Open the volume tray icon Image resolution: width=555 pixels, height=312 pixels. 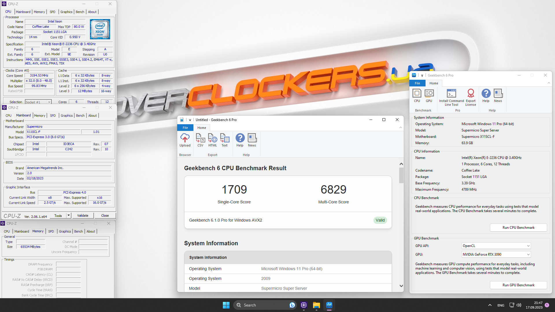pos(519,305)
